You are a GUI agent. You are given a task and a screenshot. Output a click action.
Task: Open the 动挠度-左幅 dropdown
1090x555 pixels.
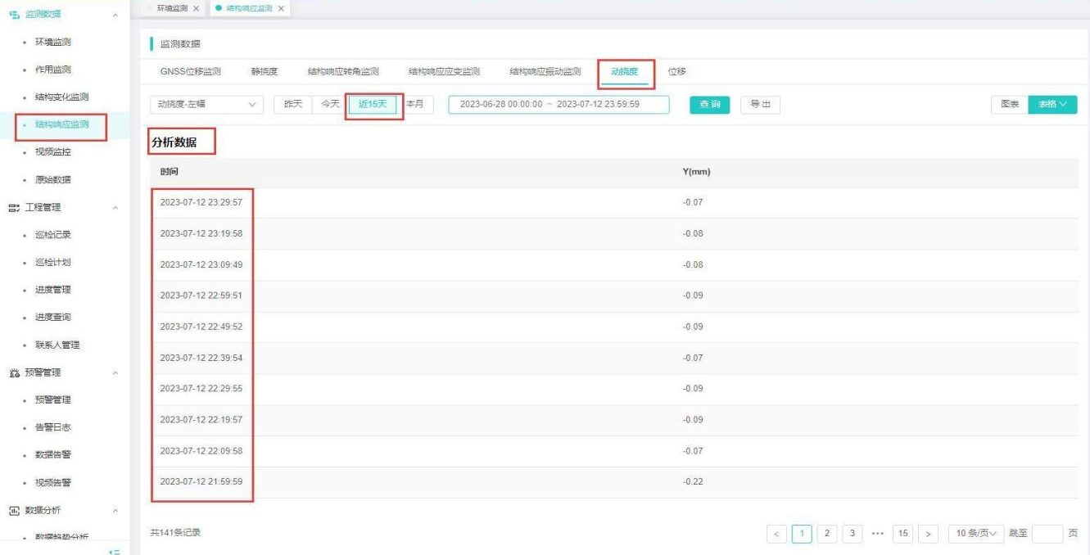point(206,105)
